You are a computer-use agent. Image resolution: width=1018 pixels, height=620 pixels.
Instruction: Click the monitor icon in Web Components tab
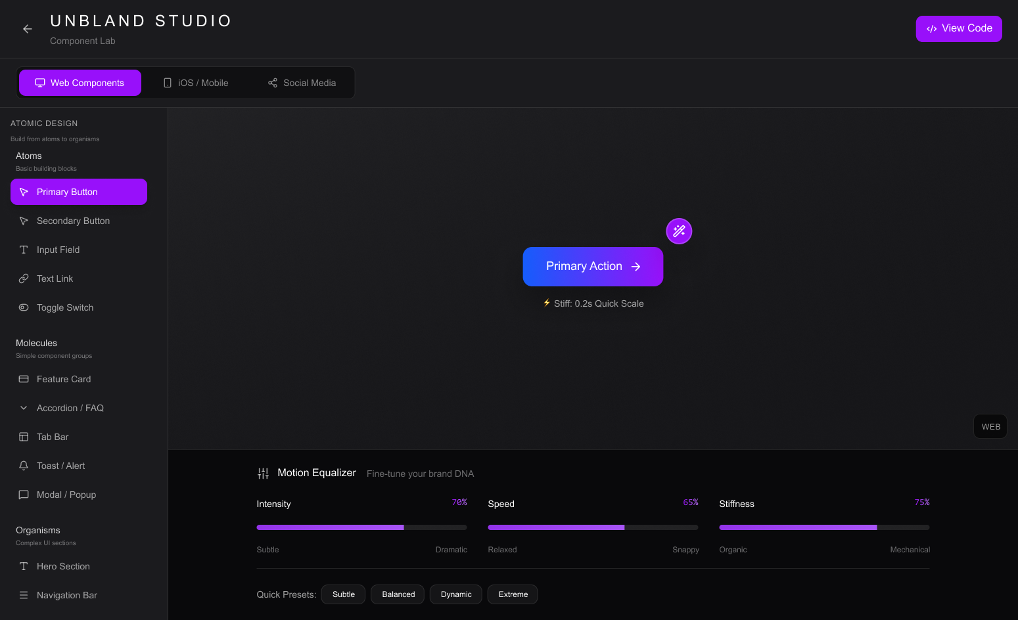coord(40,83)
